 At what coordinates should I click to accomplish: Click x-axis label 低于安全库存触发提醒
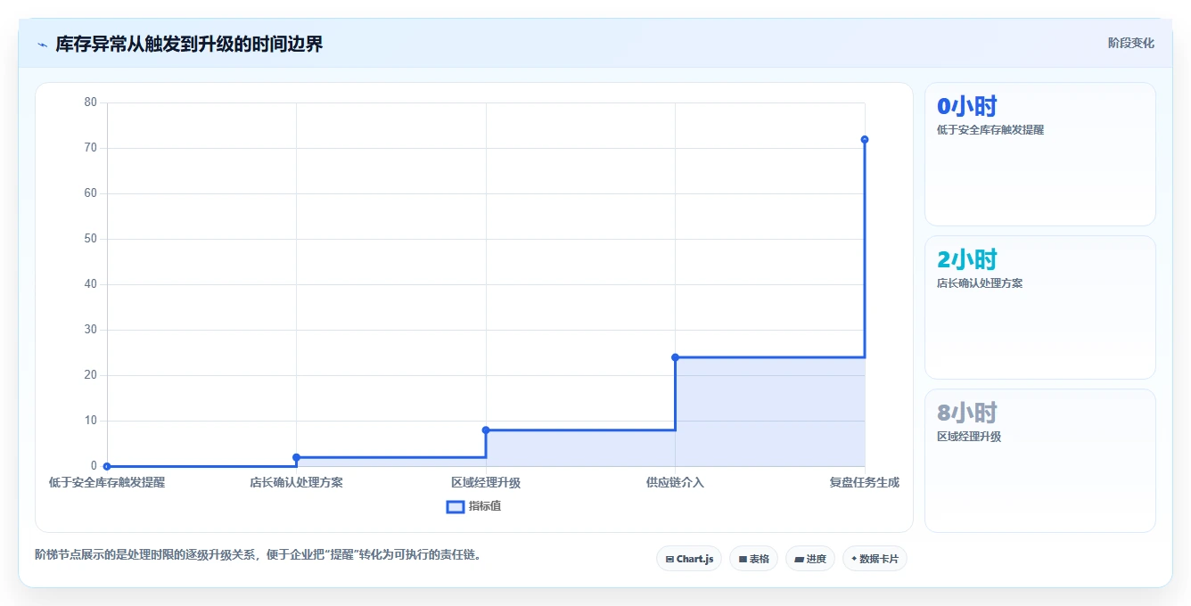pyautogui.click(x=107, y=482)
